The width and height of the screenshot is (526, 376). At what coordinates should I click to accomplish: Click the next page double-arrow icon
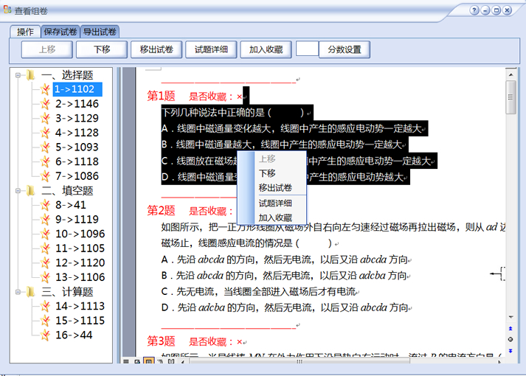[511, 351]
